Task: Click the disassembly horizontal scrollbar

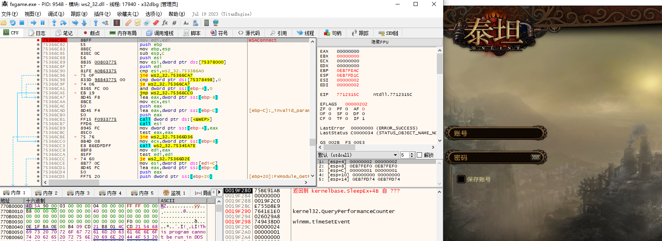Action: (x=176, y=182)
